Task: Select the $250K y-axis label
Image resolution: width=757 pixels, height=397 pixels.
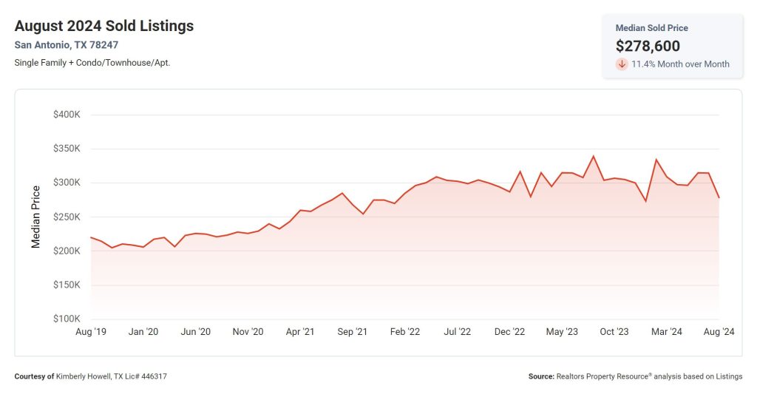Action: click(x=67, y=217)
